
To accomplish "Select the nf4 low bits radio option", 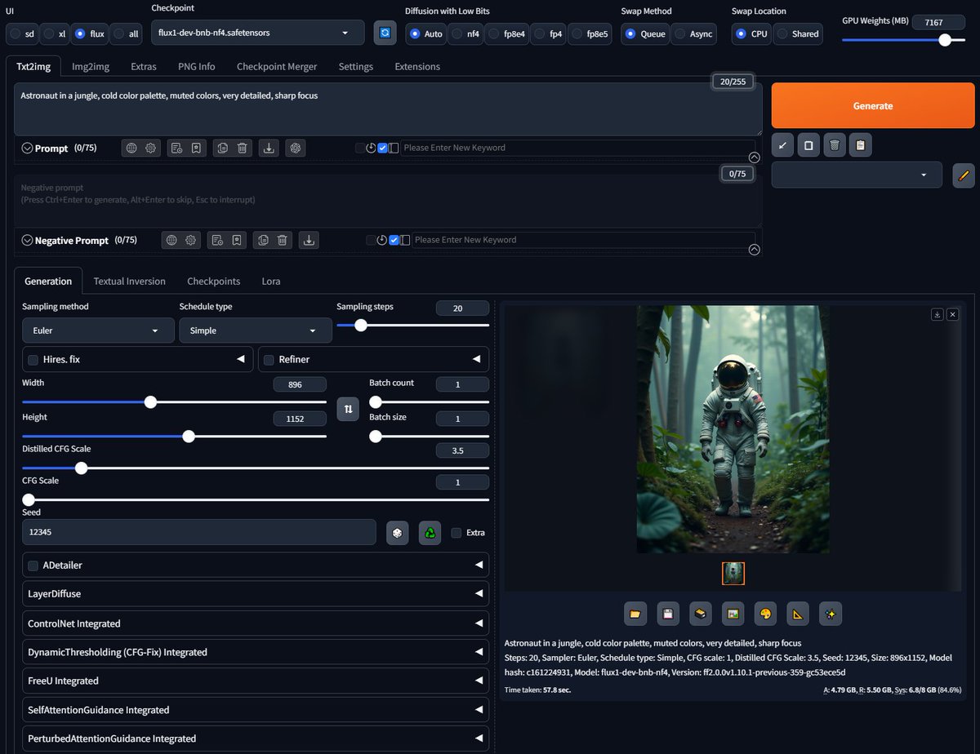I will 467,33.
